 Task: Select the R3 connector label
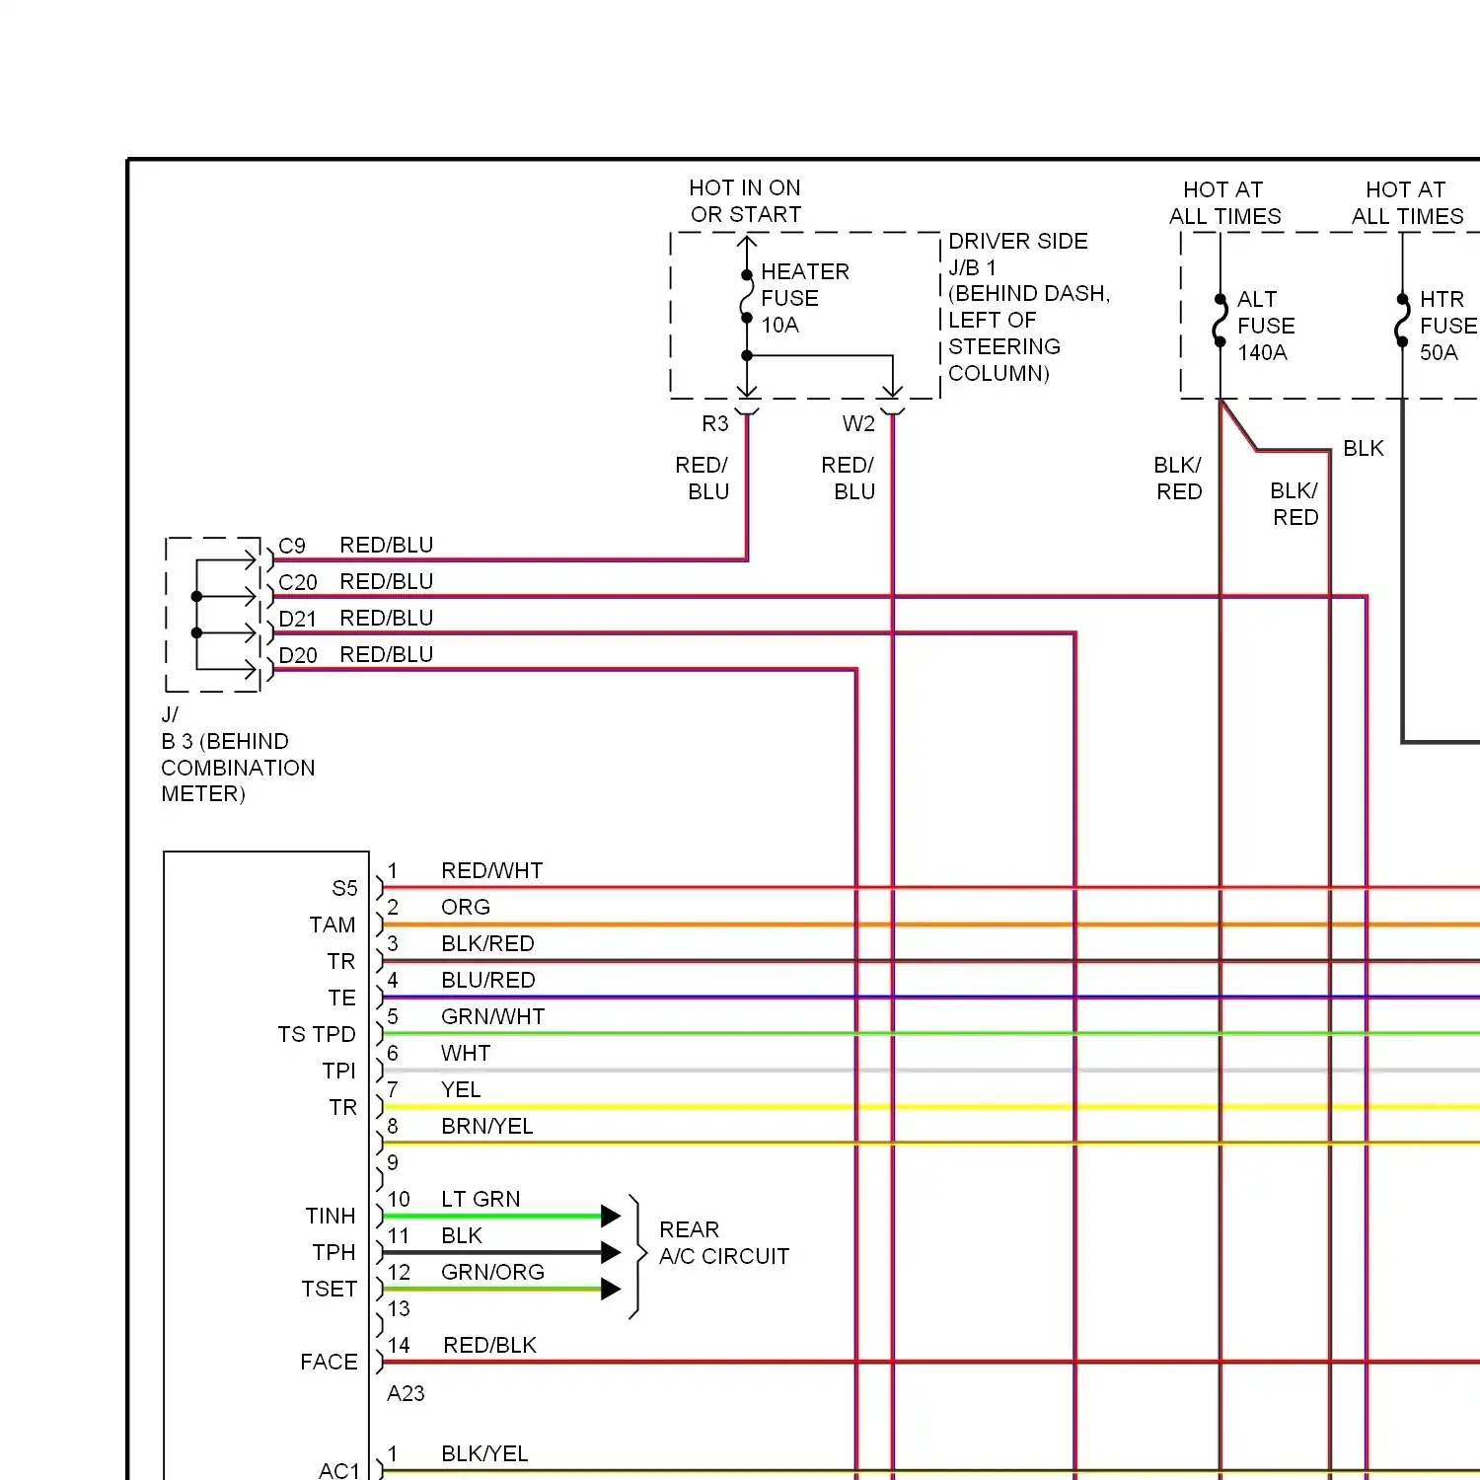click(x=715, y=424)
